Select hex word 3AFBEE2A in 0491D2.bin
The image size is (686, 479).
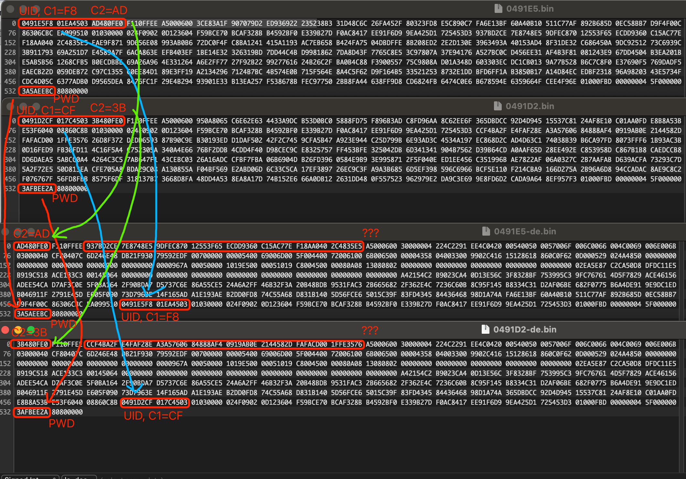point(37,189)
